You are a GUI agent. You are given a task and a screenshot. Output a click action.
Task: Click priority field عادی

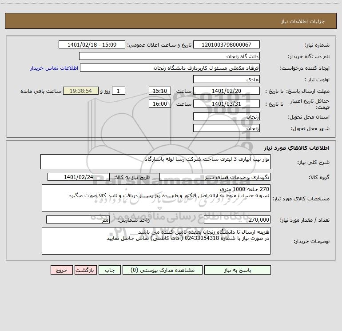pos(227,79)
